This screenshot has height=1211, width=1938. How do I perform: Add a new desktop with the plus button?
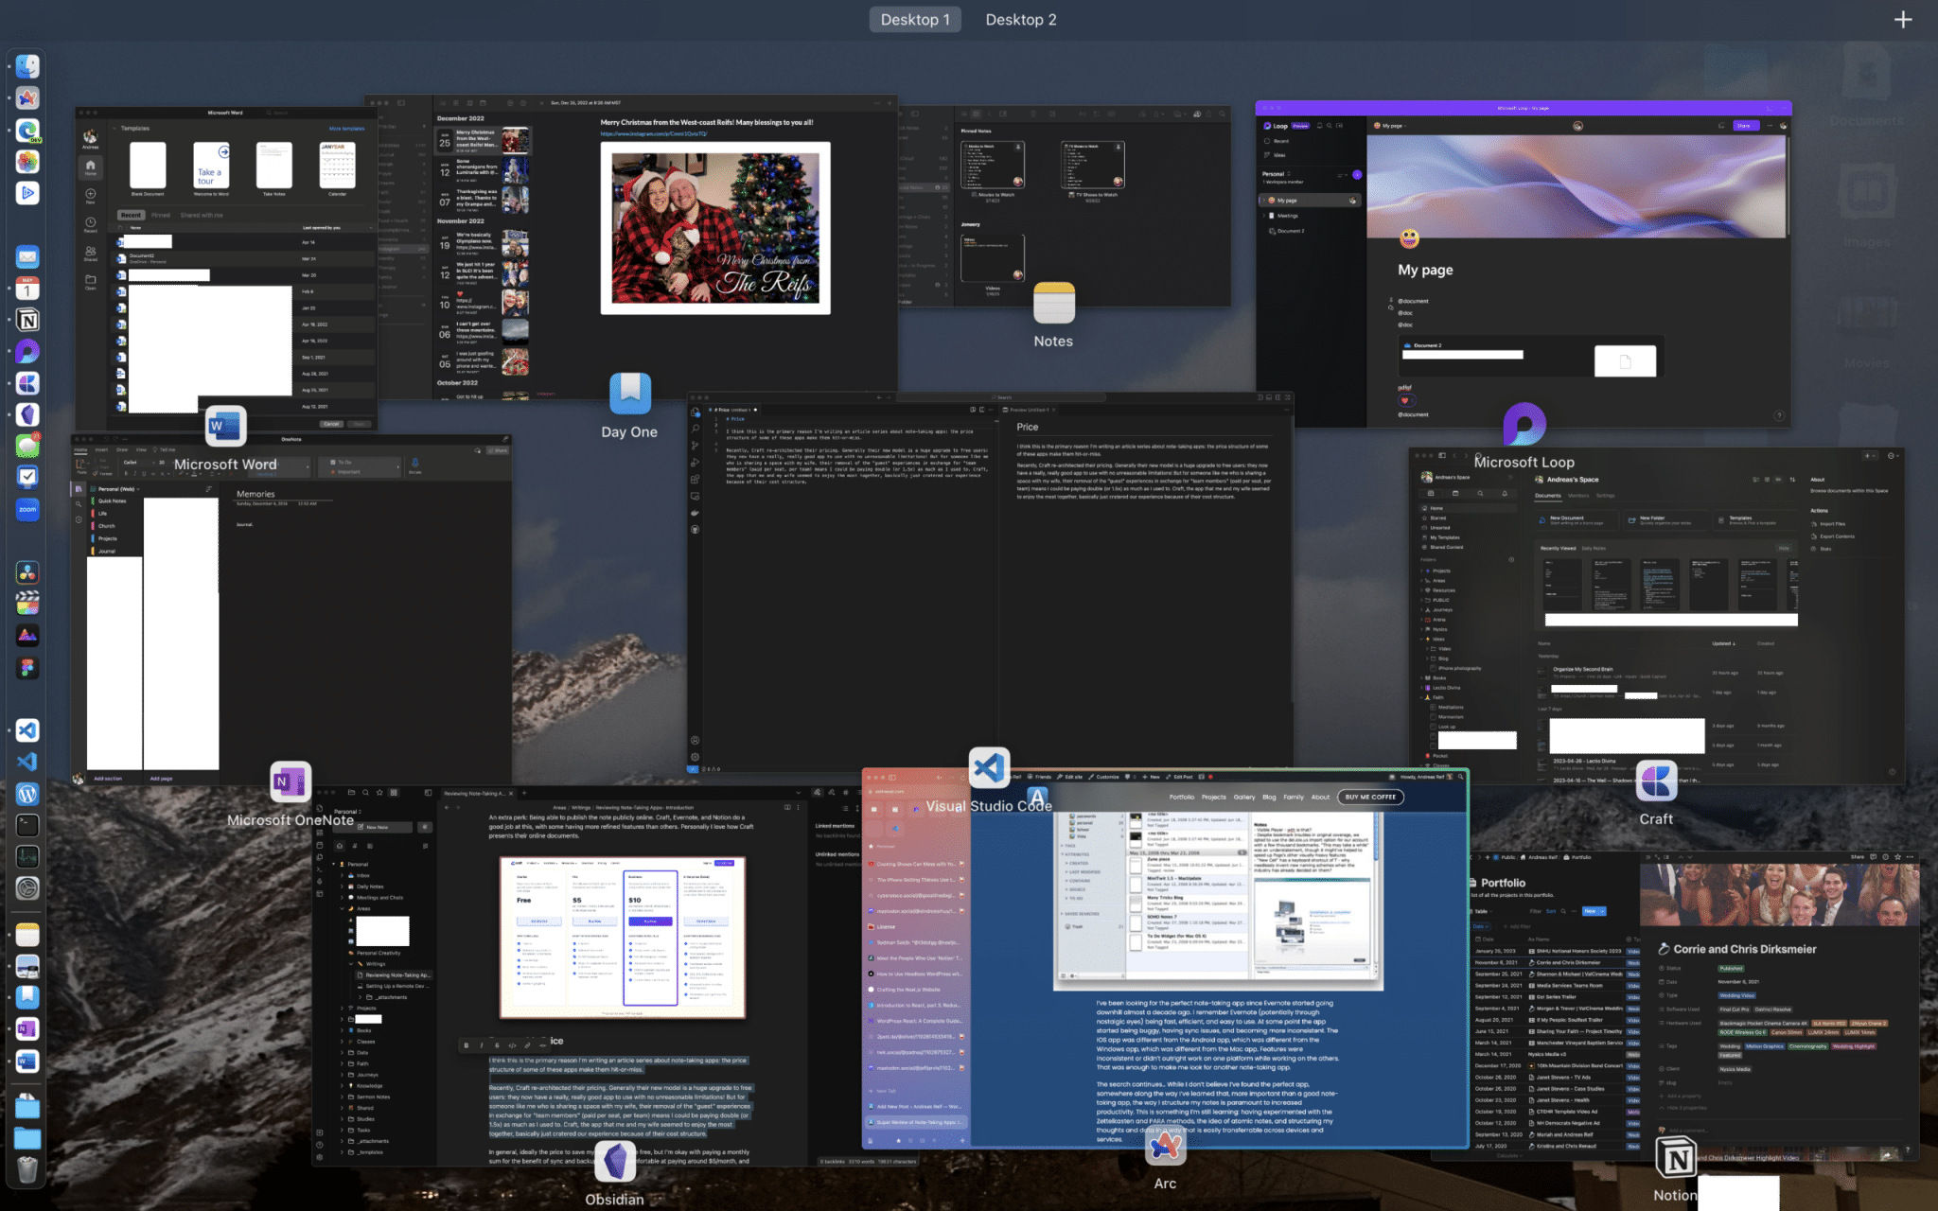click(x=1903, y=20)
